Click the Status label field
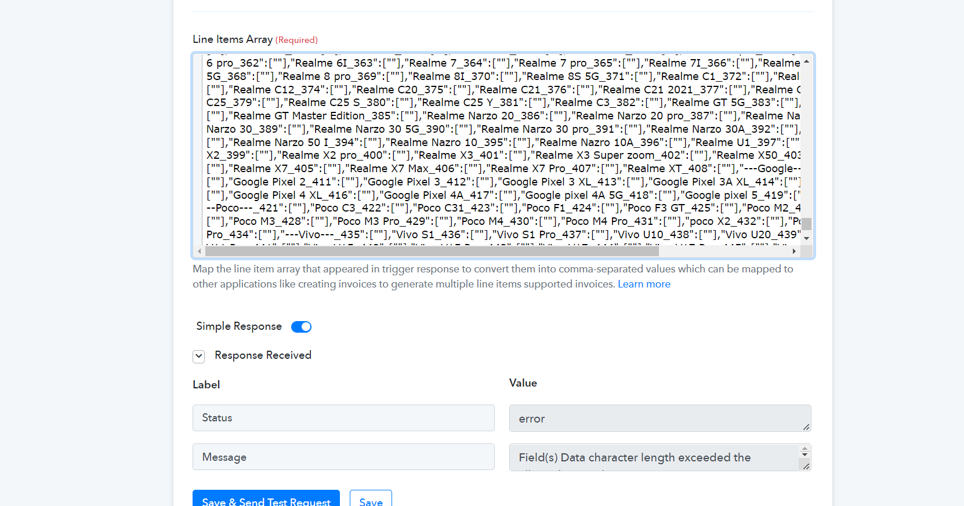 pyautogui.click(x=343, y=418)
